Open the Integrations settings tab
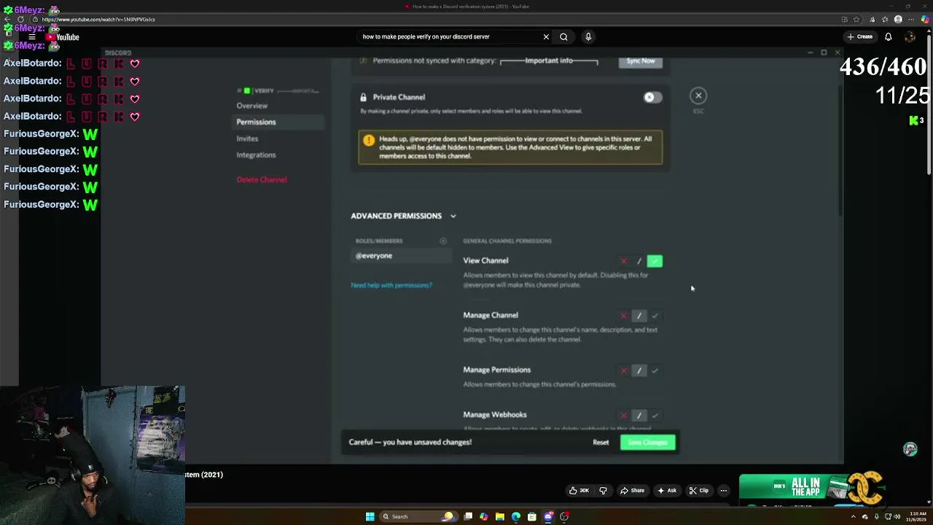933x525 pixels. click(x=256, y=155)
